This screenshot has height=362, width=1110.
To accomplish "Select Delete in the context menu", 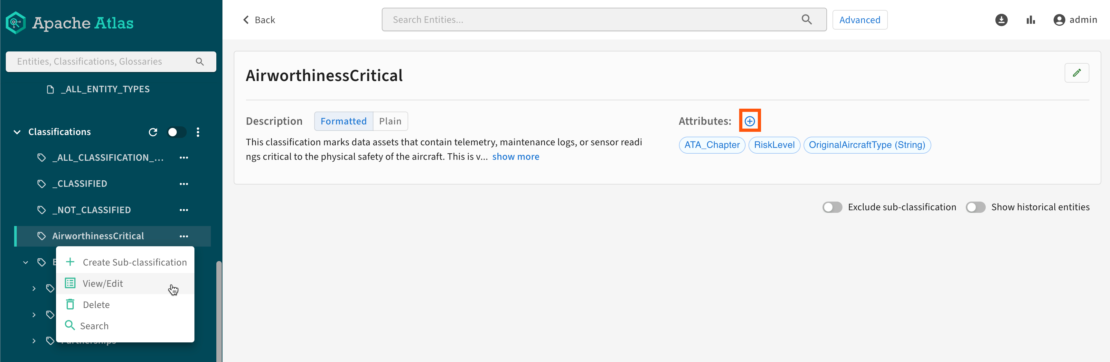I will tap(96, 305).
